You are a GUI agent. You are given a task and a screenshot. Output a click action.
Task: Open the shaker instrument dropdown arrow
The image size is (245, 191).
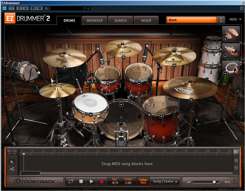pyautogui.click(x=225, y=56)
